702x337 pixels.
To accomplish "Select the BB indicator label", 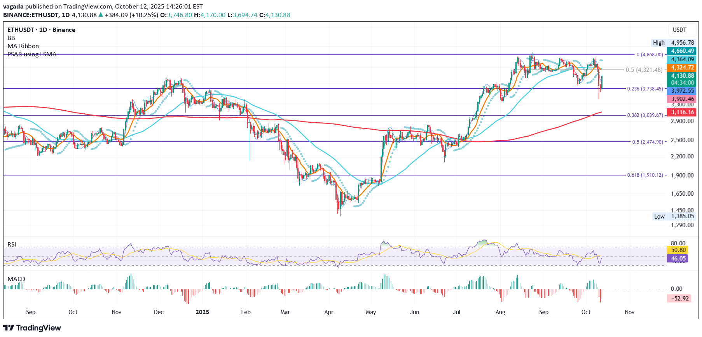I will (x=11, y=38).
